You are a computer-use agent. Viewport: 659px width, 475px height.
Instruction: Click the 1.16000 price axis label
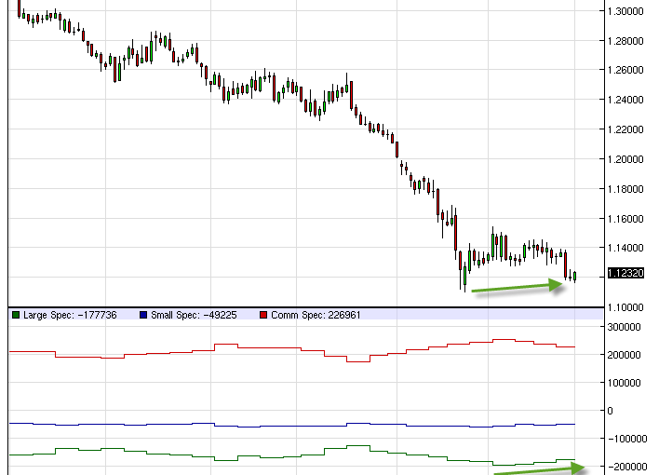pos(625,219)
